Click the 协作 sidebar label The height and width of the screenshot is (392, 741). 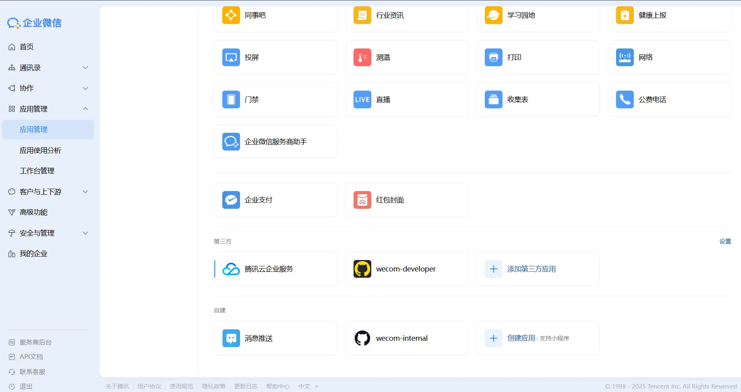[27, 88]
